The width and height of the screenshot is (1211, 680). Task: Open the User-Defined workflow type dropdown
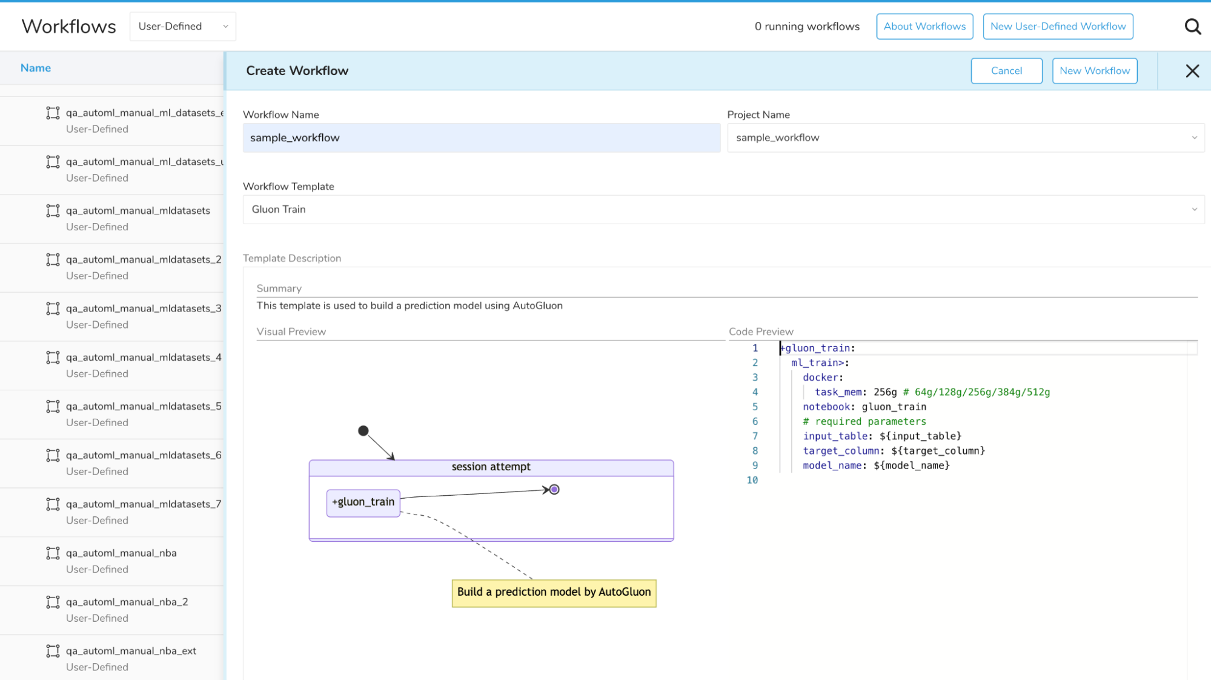(182, 27)
